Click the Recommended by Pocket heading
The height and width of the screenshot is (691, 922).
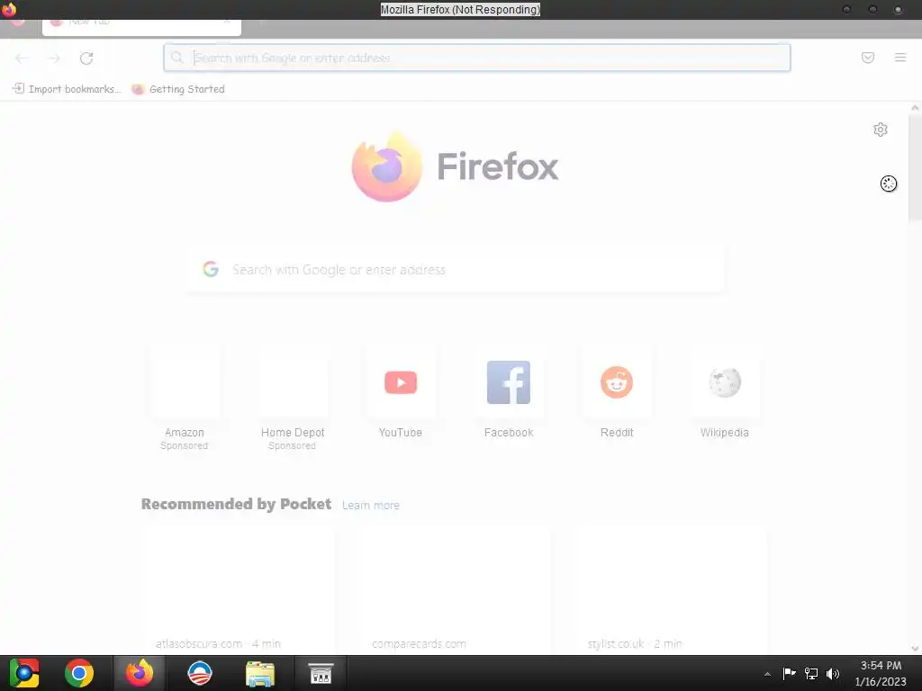(237, 504)
